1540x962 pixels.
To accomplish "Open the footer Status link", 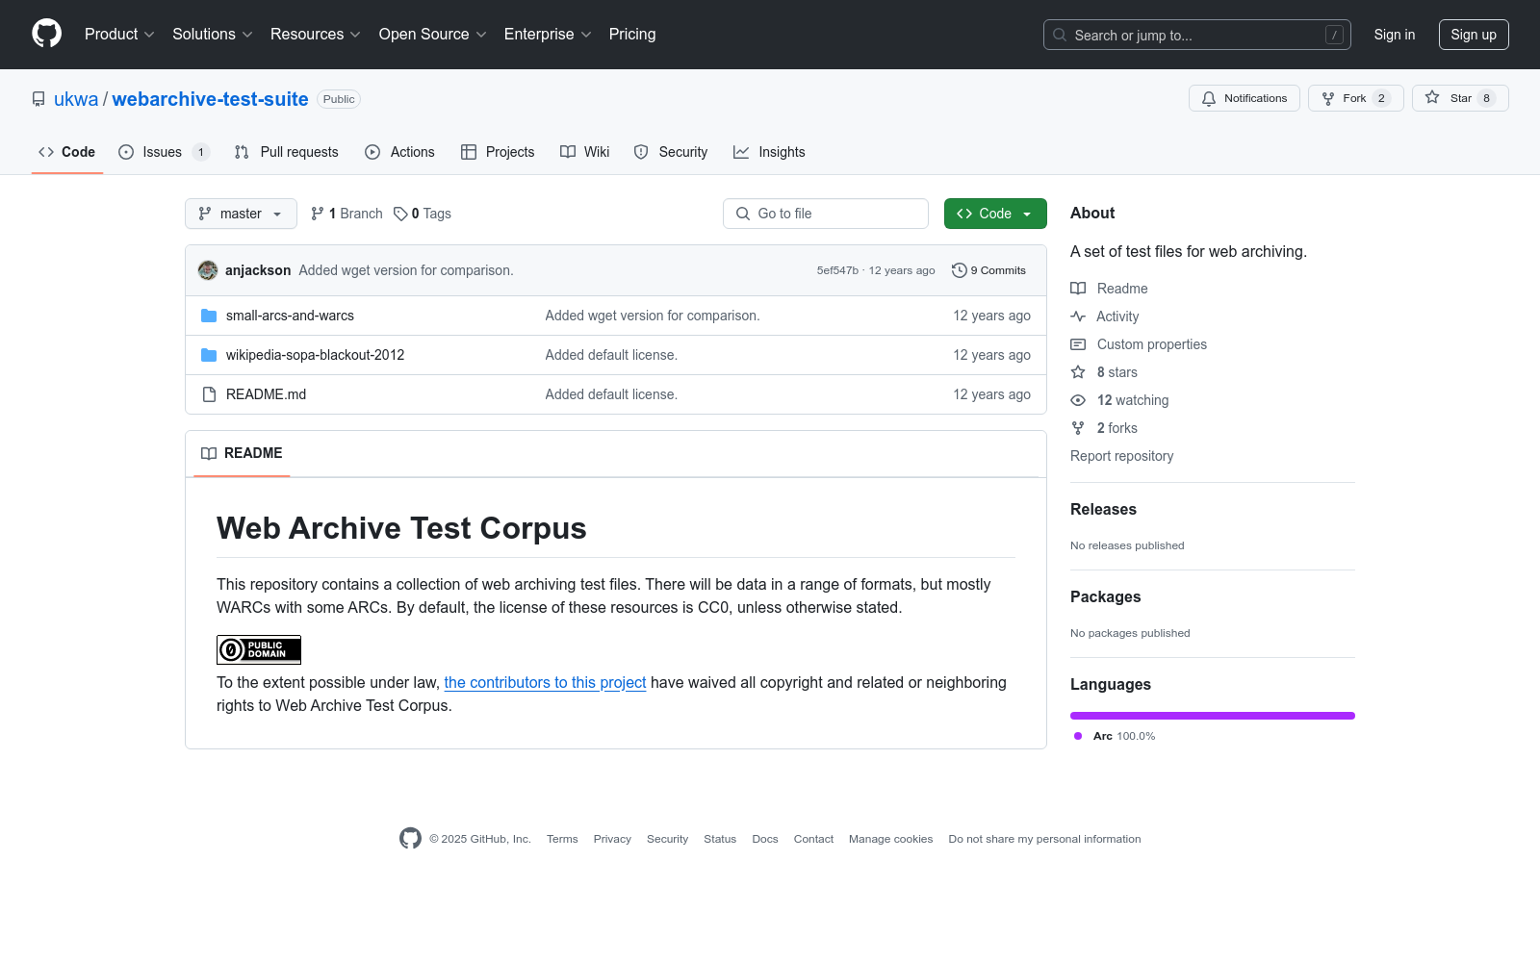I will 720,839.
